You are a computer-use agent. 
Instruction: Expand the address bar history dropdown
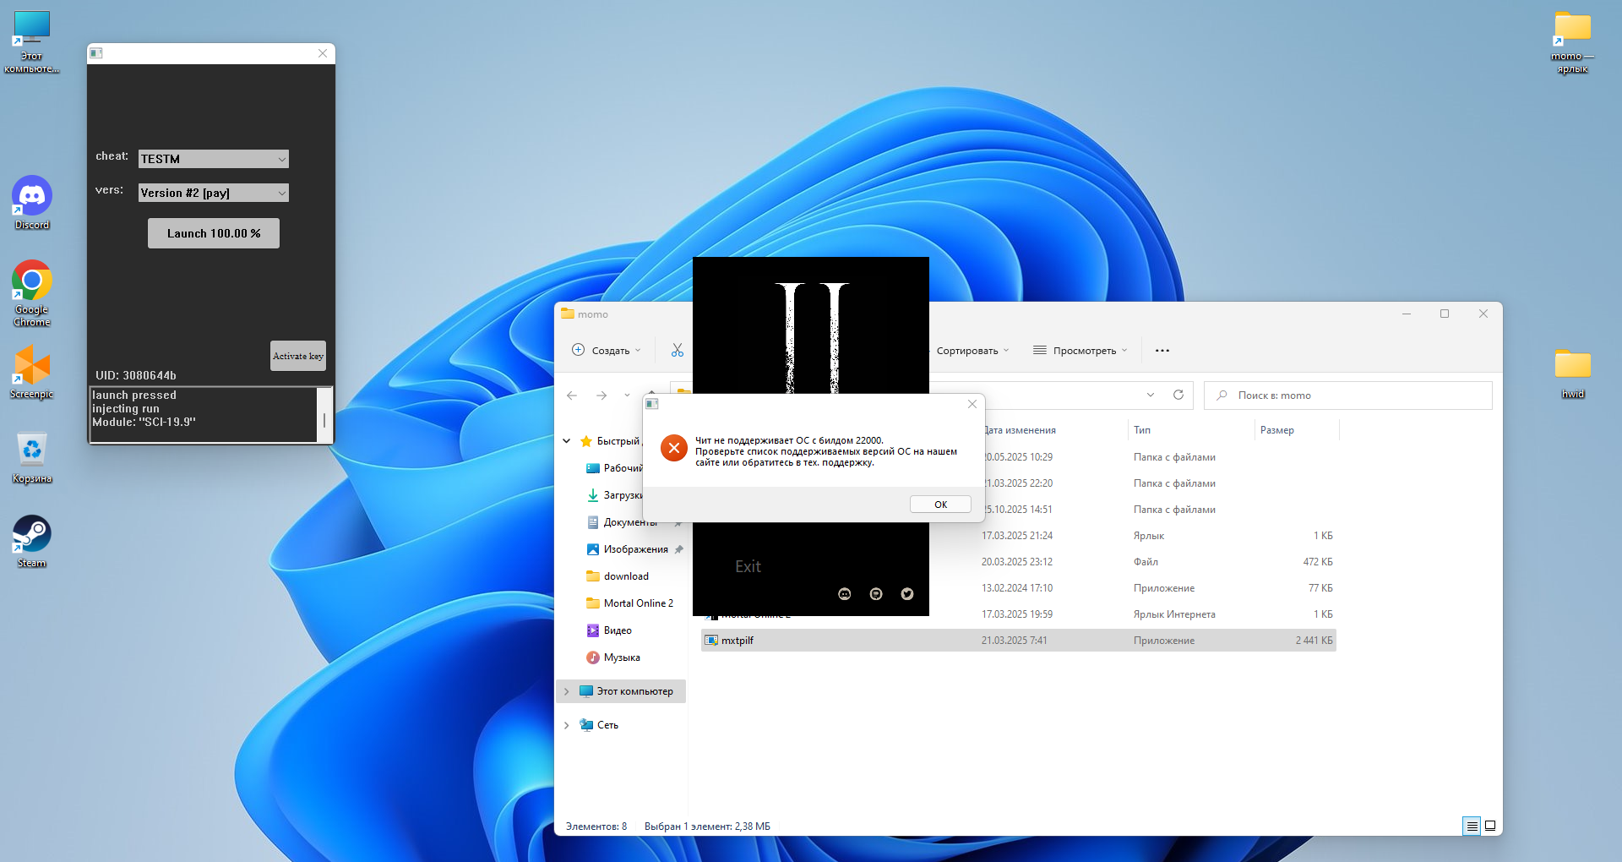tap(1151, 395)
